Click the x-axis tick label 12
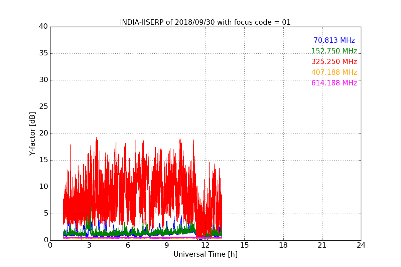Screen dimensions: 401x267 pos(206,245)
